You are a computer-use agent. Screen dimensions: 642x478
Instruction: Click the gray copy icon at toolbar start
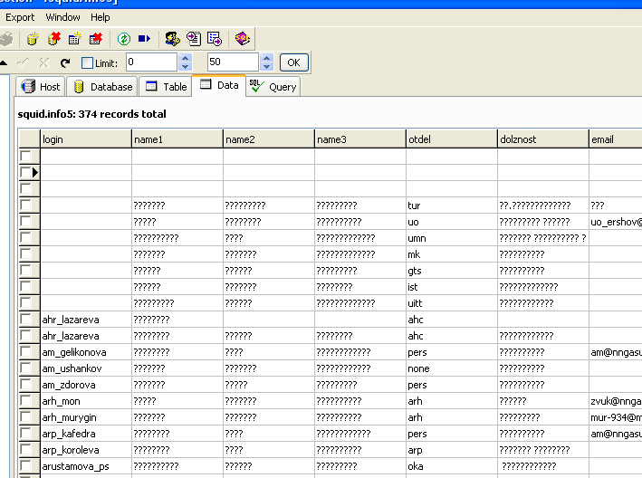tap(6, 39)
